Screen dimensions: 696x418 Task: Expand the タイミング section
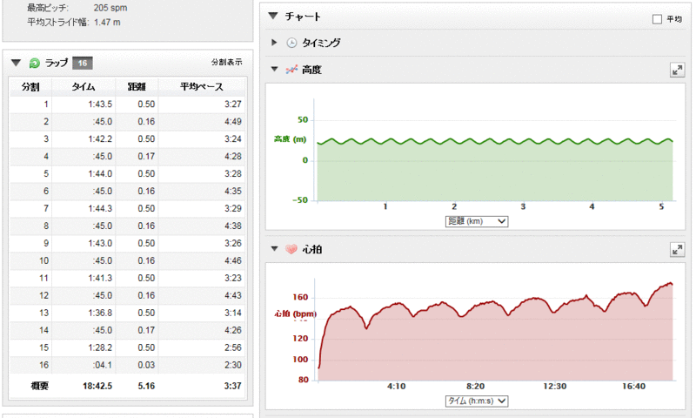(275, 43)
